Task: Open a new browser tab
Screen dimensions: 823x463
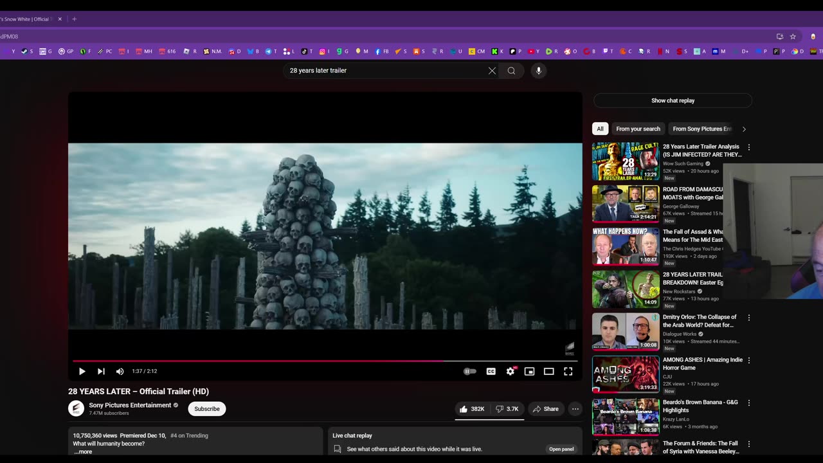Action: (74, 19)
